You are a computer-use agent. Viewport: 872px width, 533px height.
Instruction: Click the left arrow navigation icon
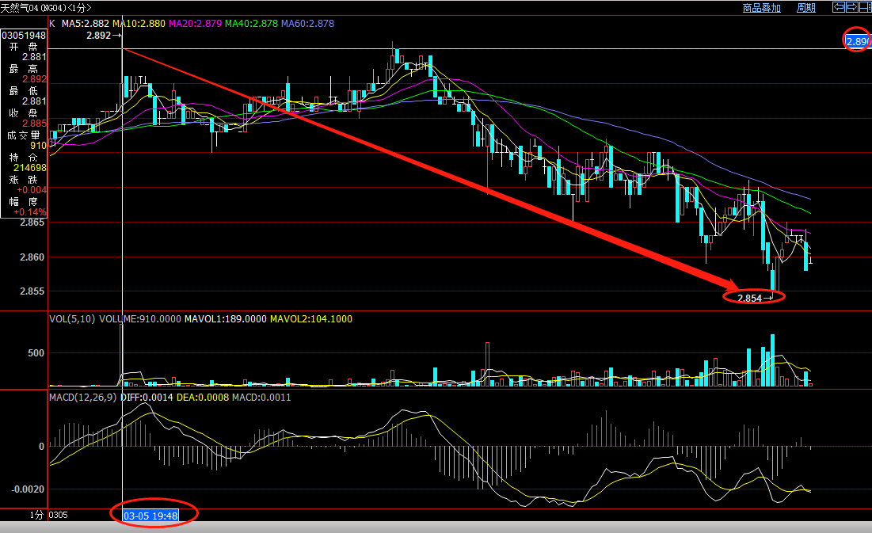click(x=838, y=7)
